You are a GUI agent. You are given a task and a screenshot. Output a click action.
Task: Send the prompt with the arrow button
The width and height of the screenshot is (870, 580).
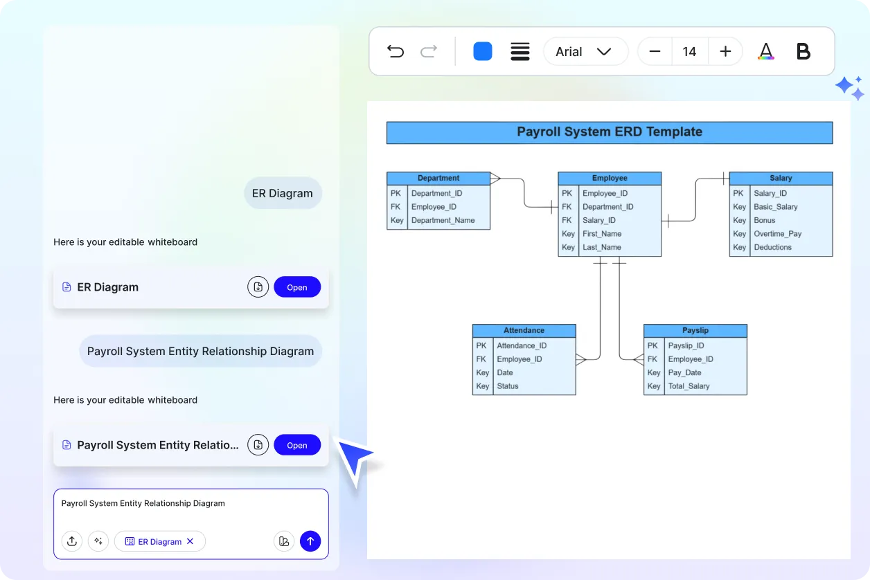(x=310, y=541)
